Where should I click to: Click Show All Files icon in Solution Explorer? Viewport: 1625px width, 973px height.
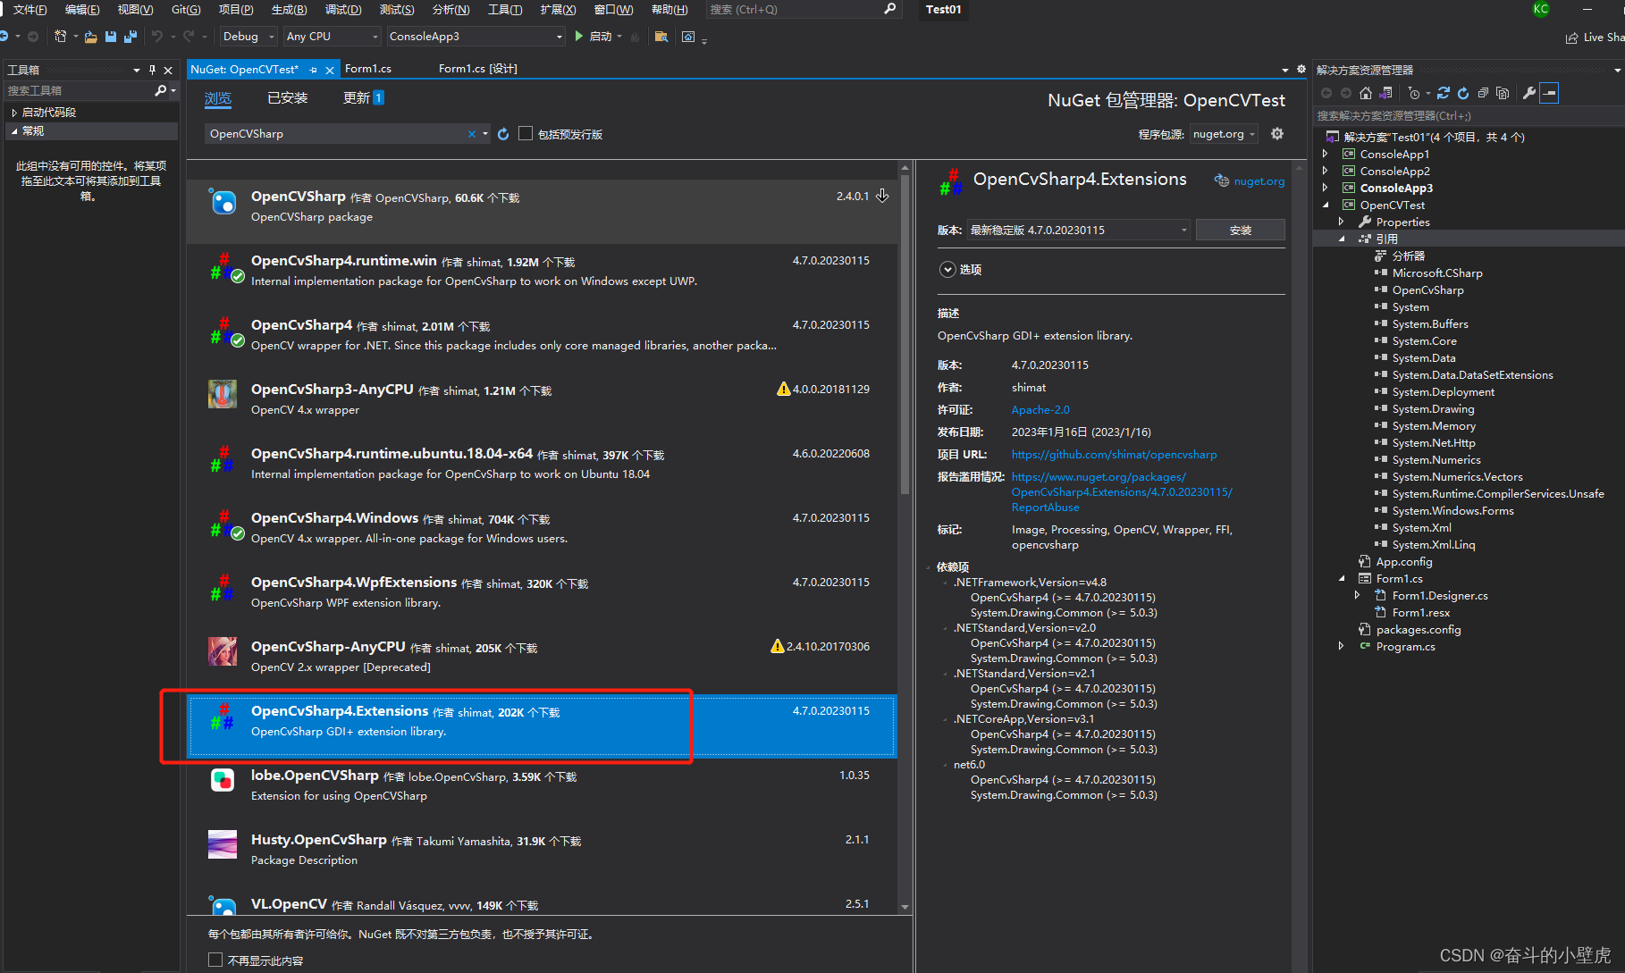coord(1503,93)
